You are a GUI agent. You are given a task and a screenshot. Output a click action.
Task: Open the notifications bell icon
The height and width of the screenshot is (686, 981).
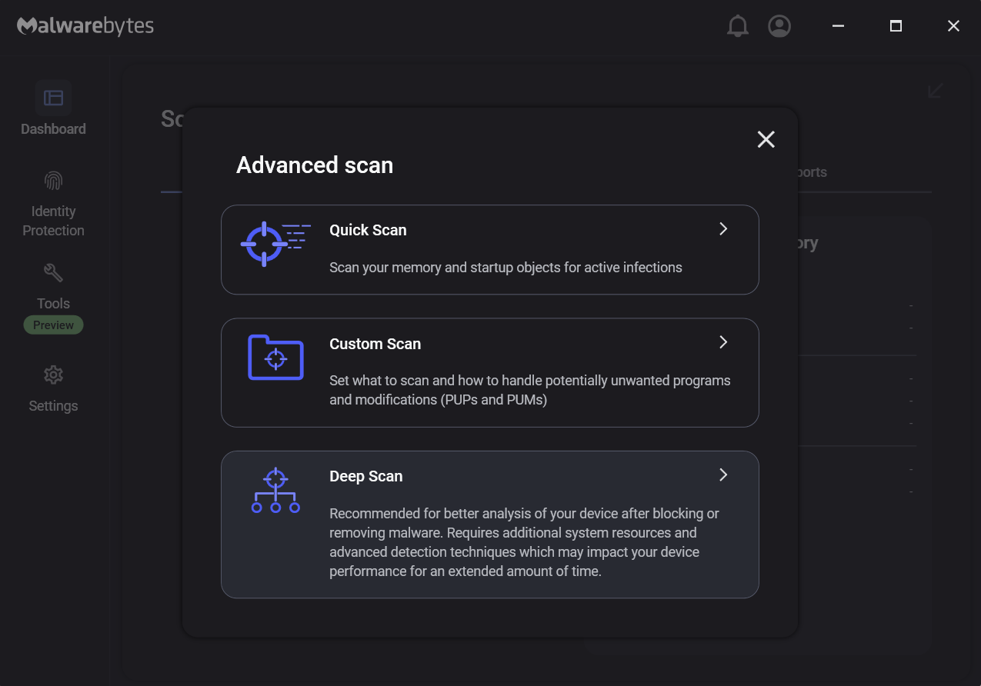737,26
